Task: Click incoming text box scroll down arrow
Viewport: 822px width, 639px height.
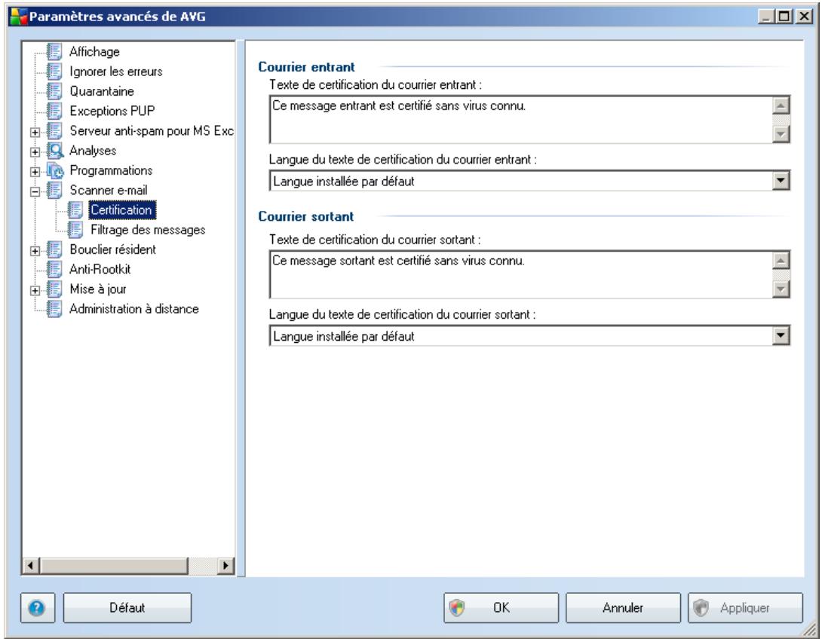Action: [x=781, y=134]
